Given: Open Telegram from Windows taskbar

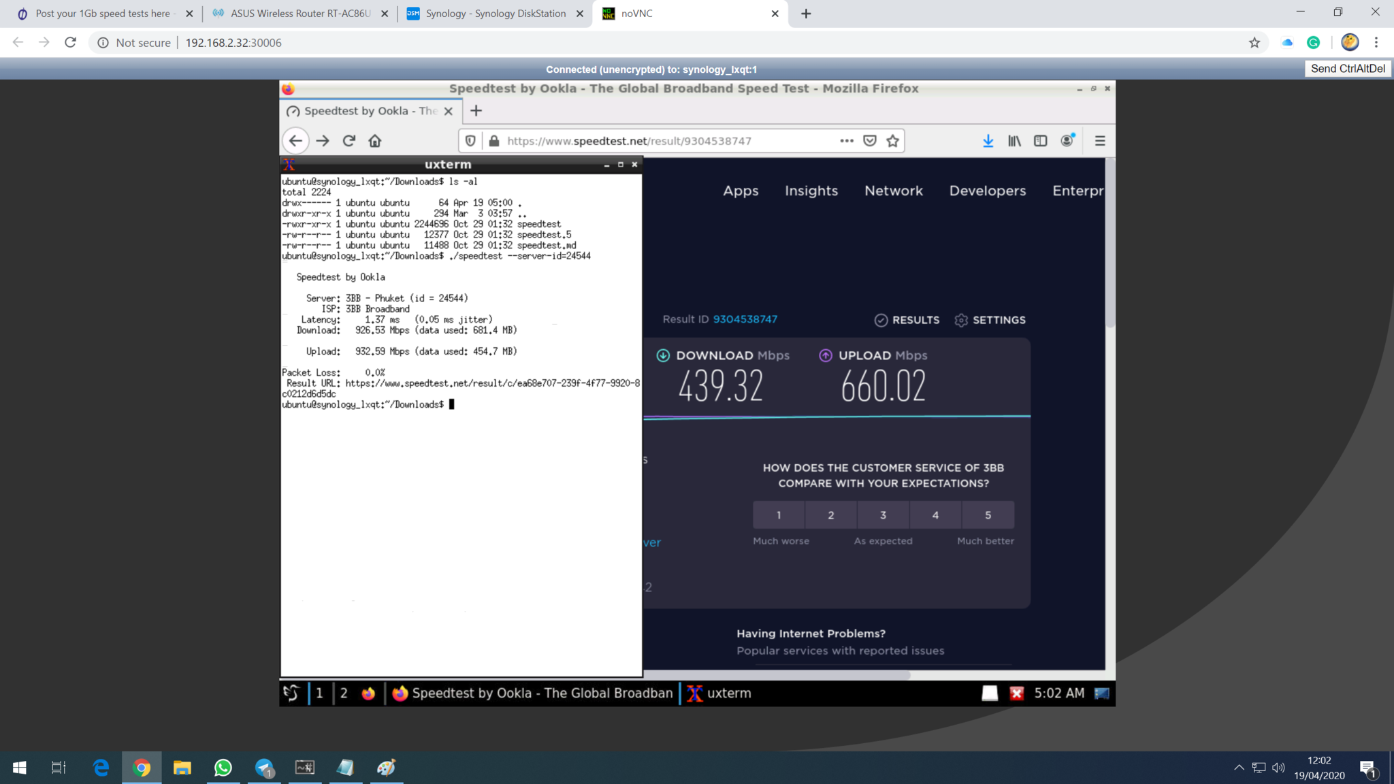Looking at the screenshot, I should pyautogui.click(x=264, y=768).
